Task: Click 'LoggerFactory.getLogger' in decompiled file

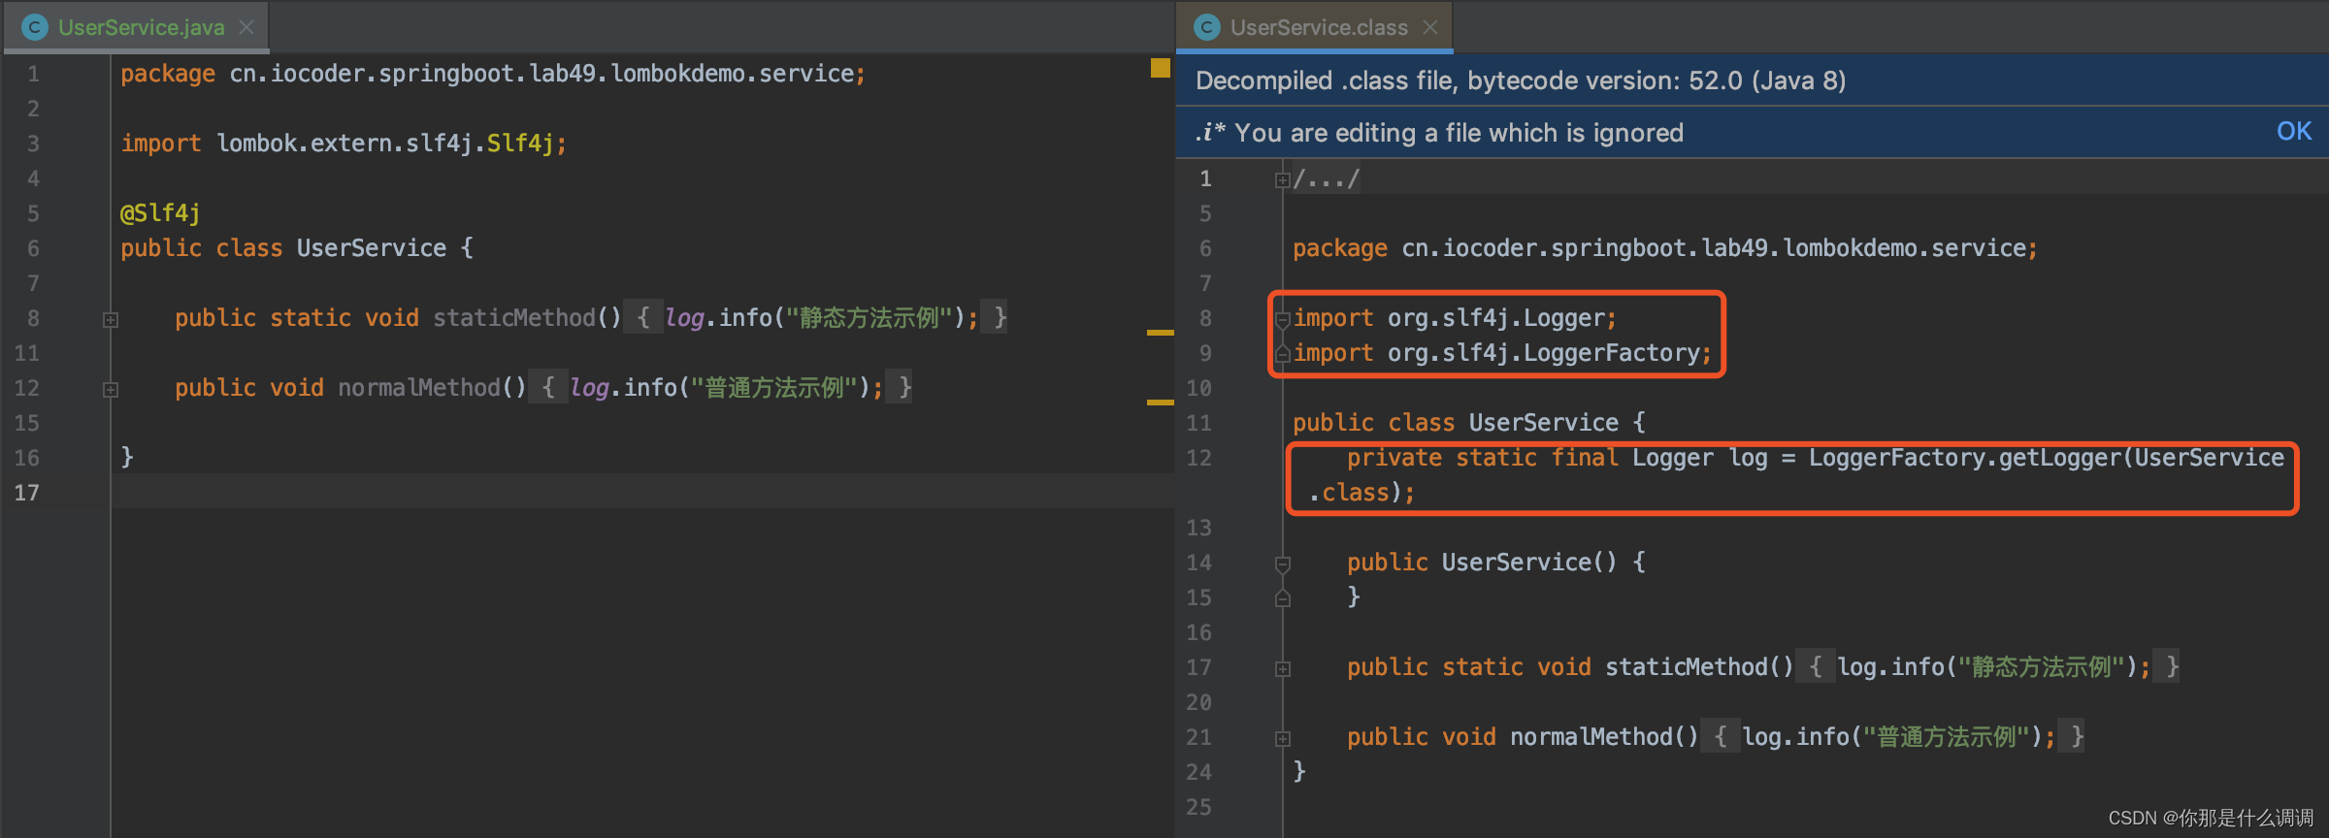Action: coord(1964,458)
